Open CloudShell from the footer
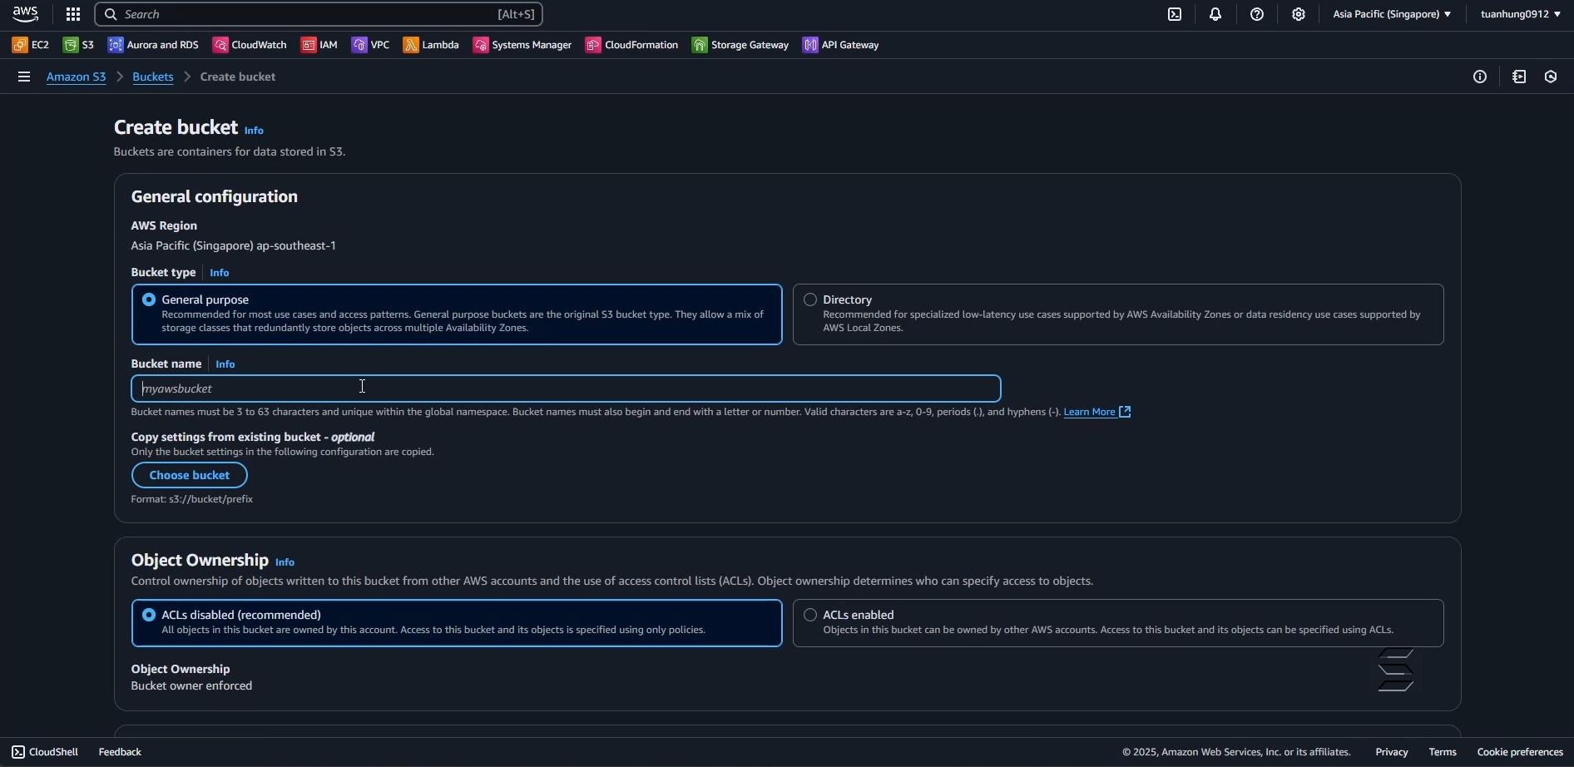Viewport: 1574px width, 767px height. (46, 752)
